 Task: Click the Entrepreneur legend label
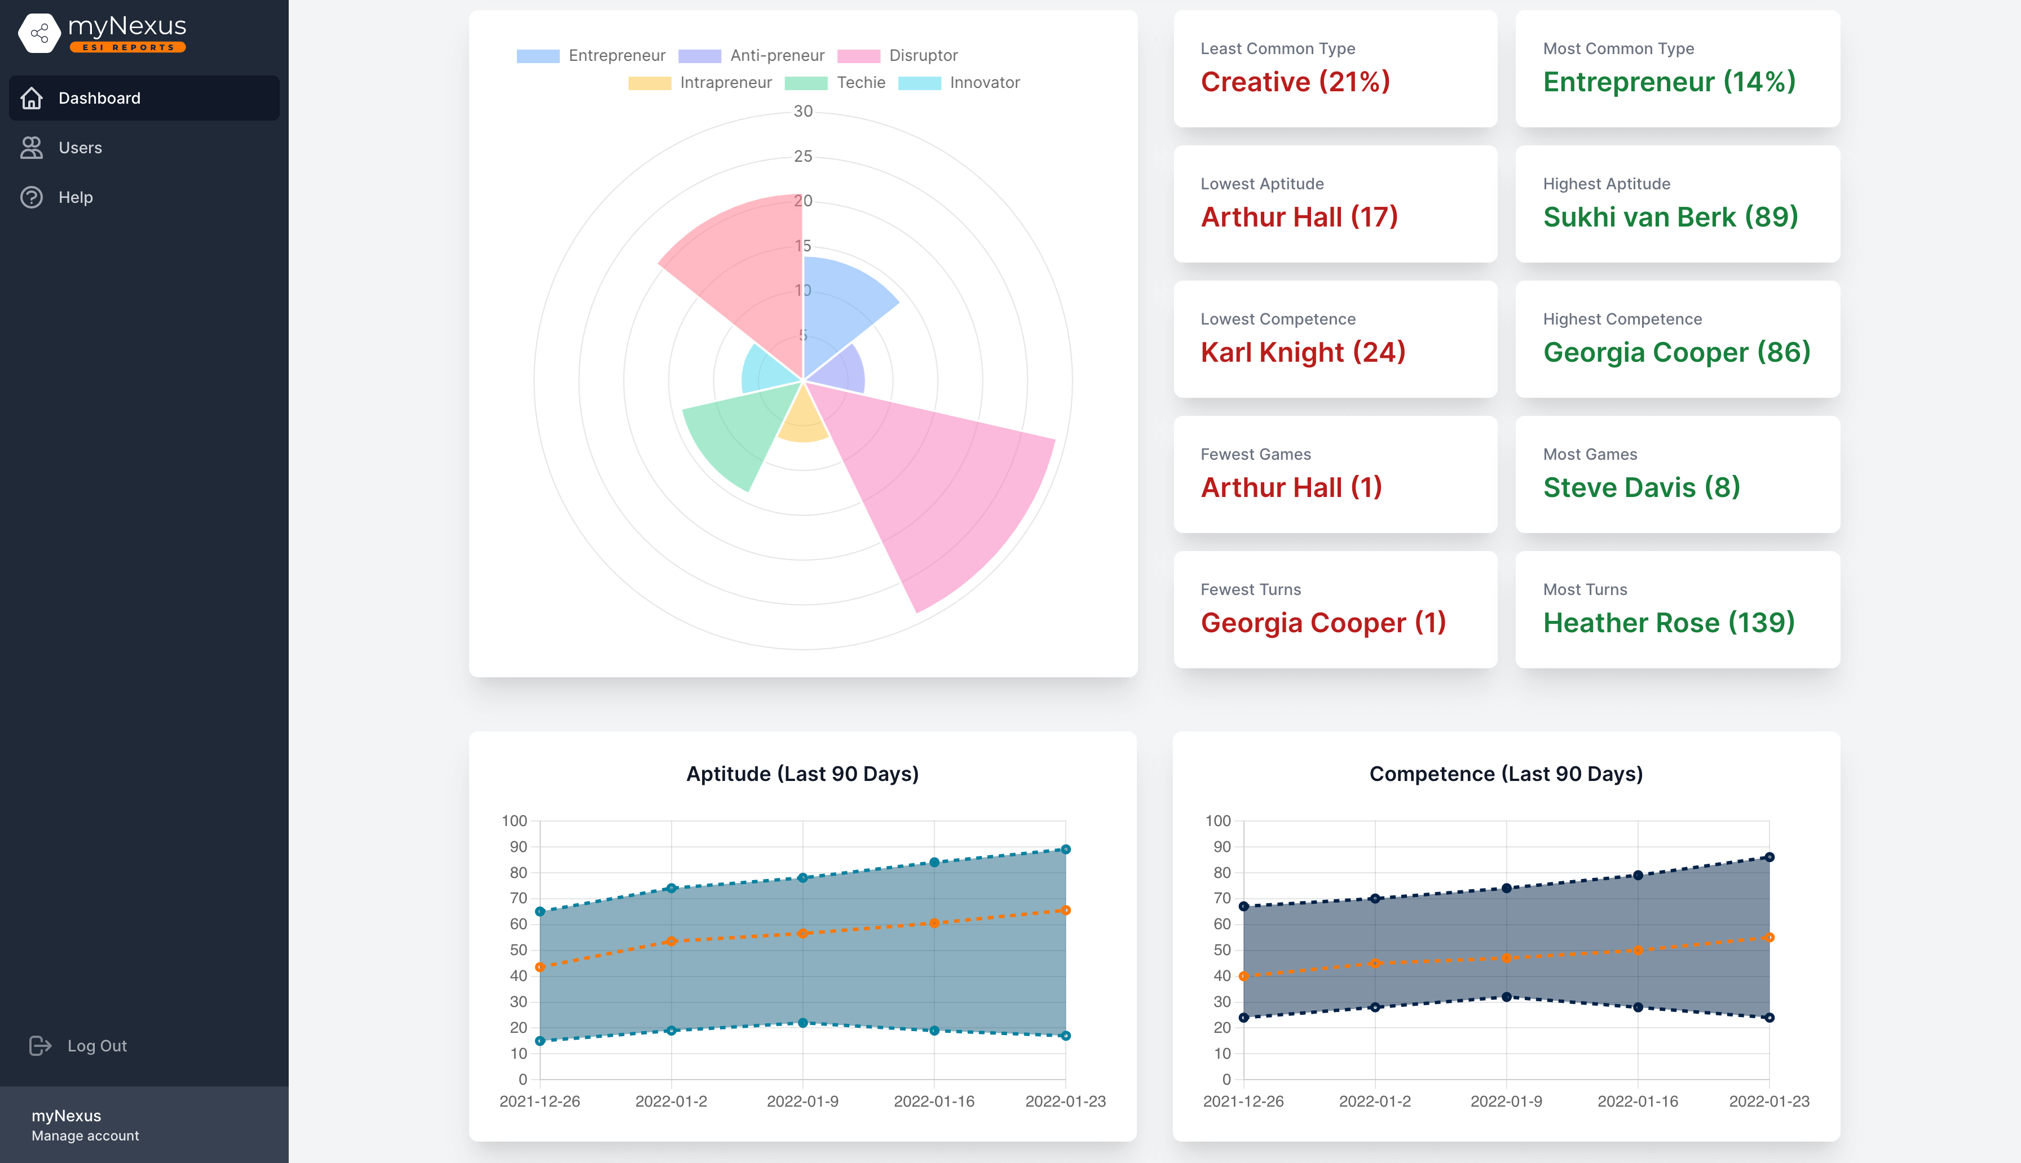(x=617, y=56)
